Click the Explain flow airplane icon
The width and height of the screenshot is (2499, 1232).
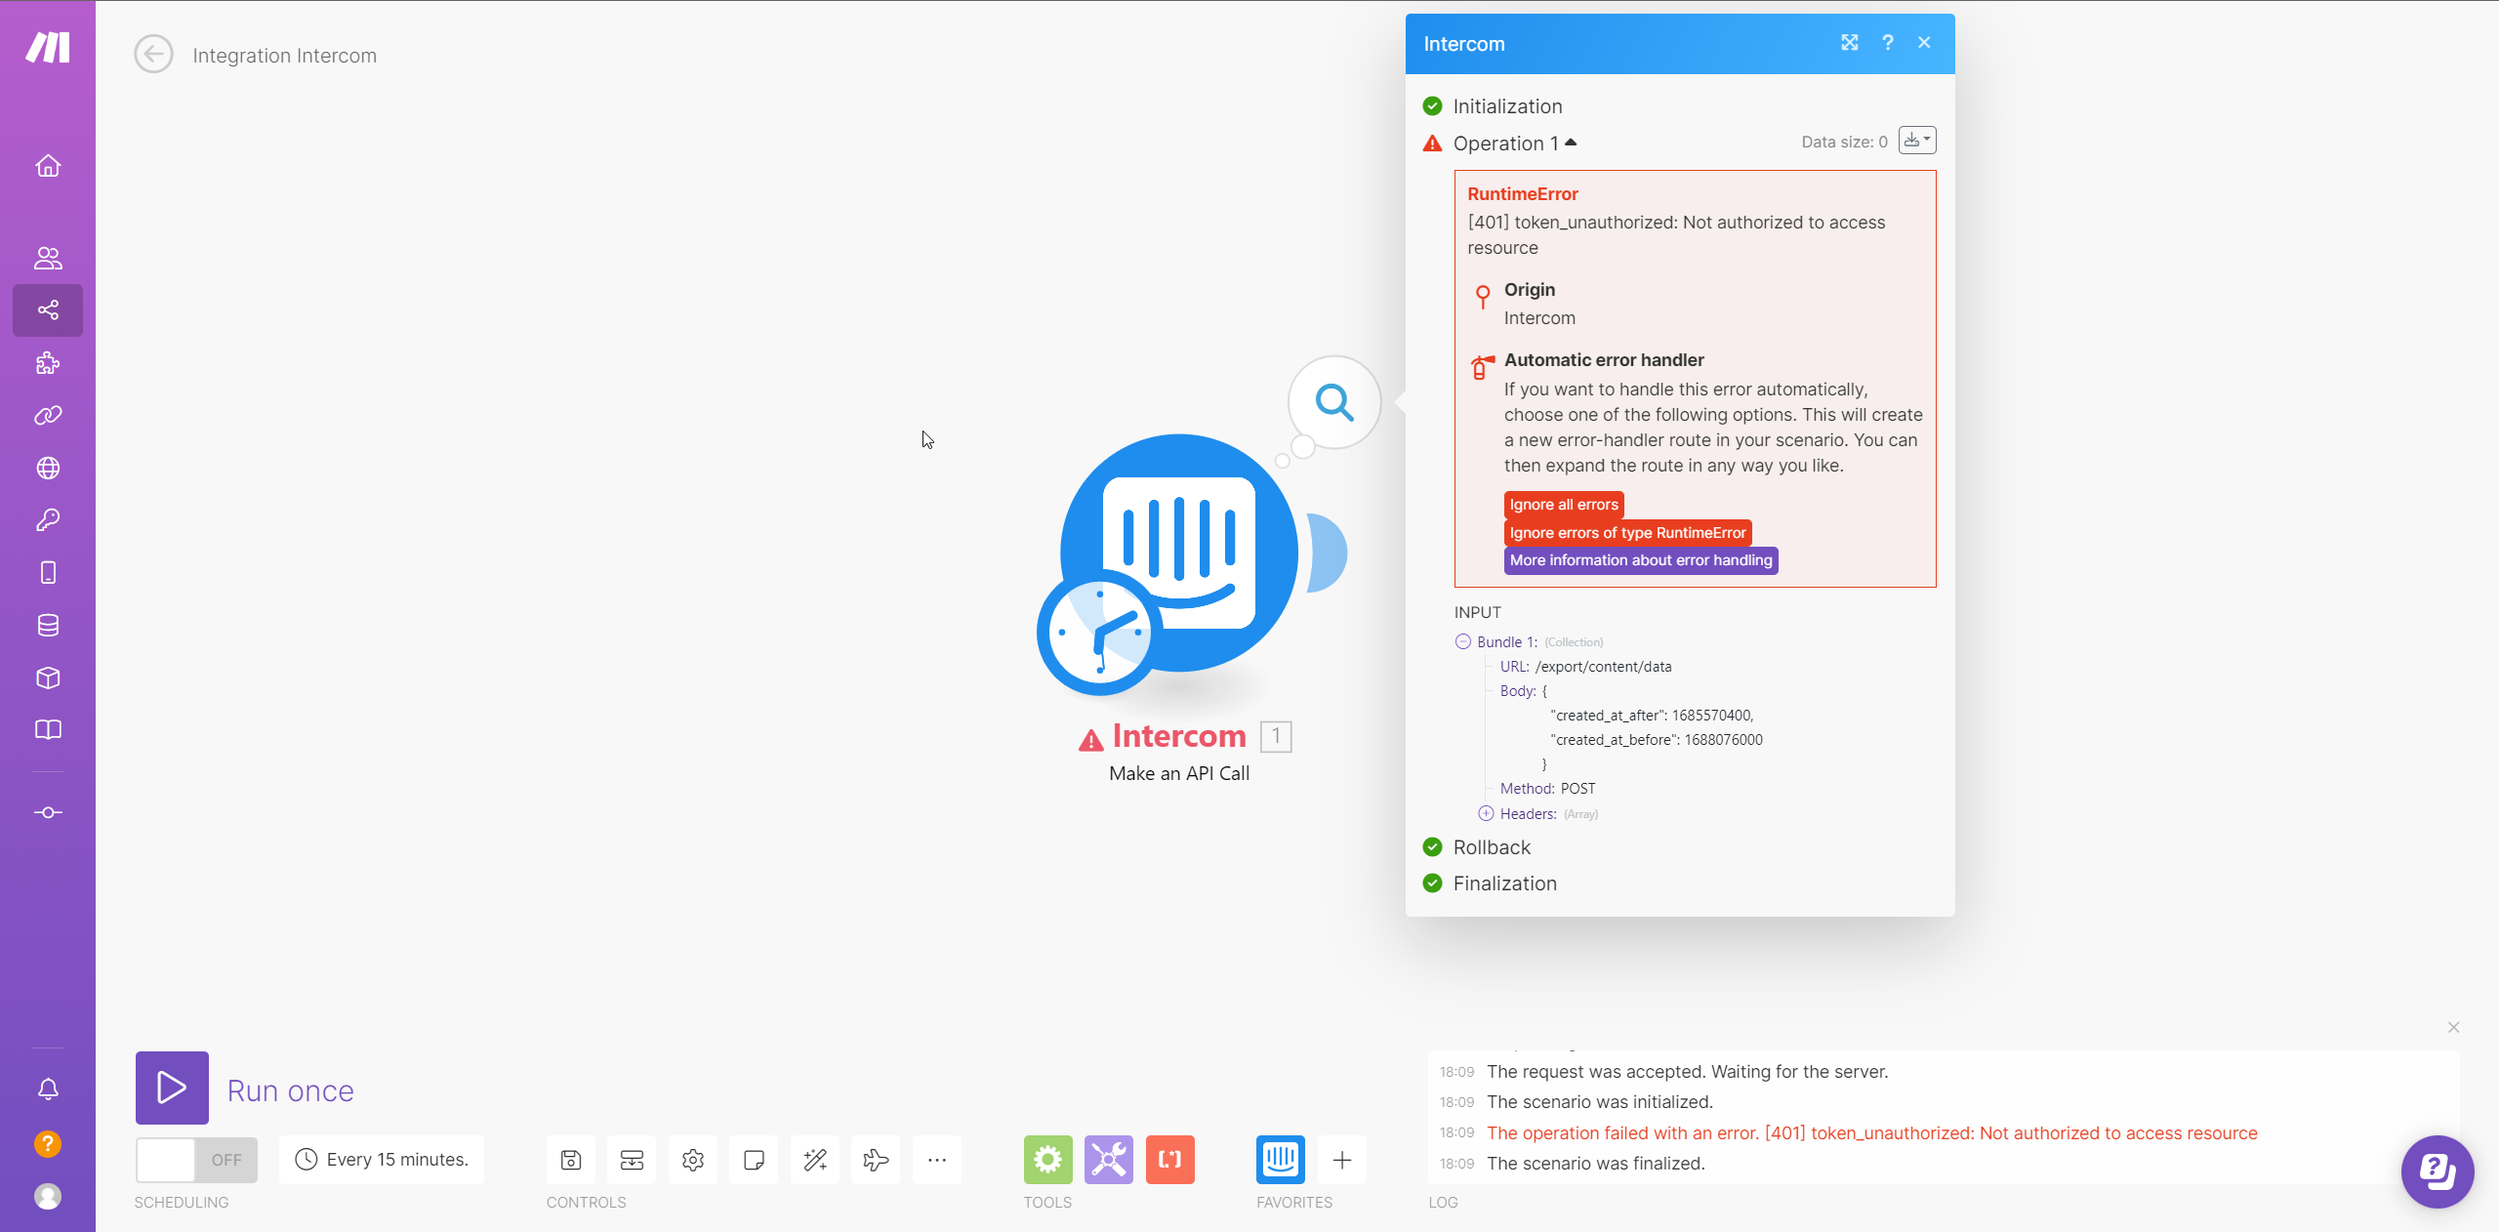point(876,1160)
